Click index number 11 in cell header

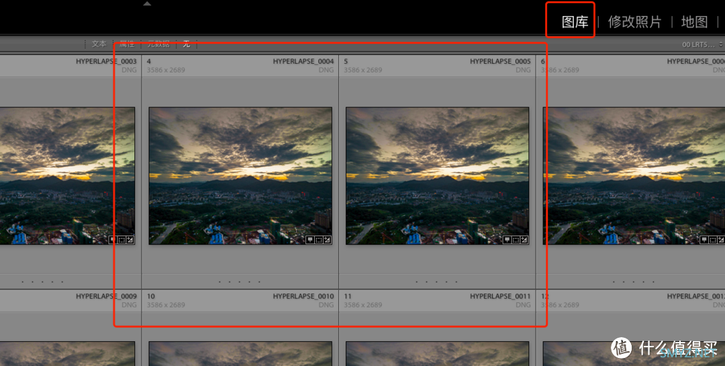348,296
